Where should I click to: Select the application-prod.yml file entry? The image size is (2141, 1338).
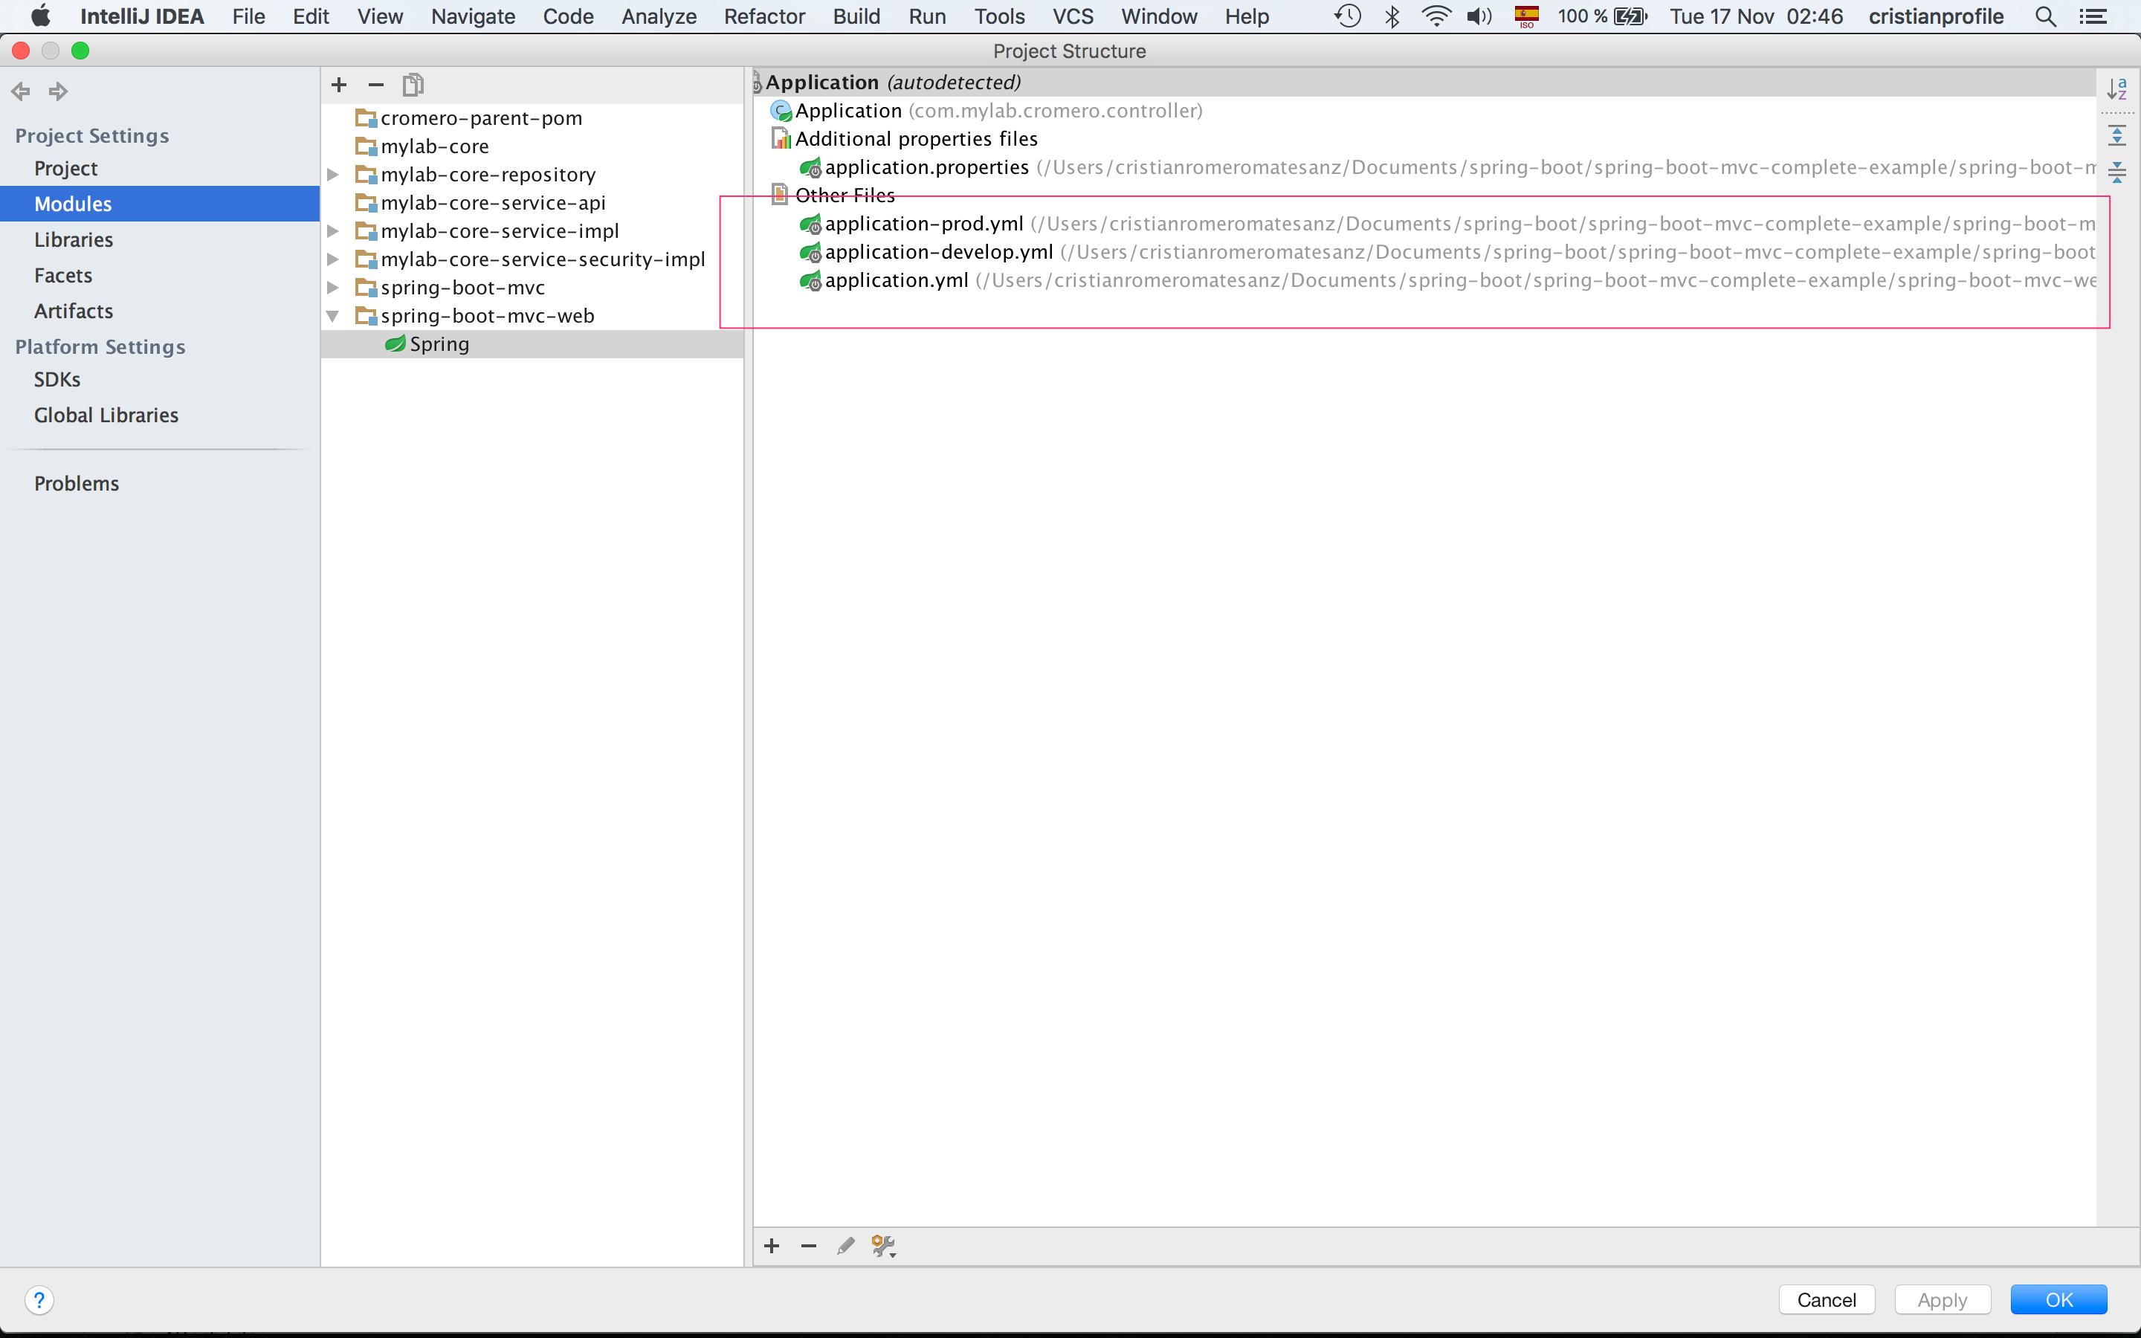point(1447,224)
